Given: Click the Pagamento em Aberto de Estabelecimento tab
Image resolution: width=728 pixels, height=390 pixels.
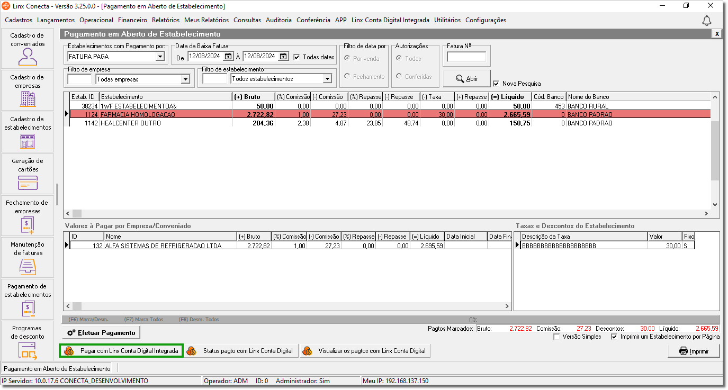Looking at the screenshot, I should 57,368.
